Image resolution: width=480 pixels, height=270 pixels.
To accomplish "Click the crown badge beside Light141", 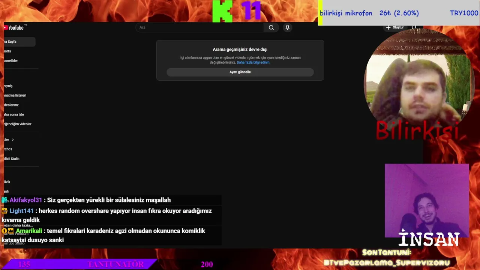I will 4,211.
